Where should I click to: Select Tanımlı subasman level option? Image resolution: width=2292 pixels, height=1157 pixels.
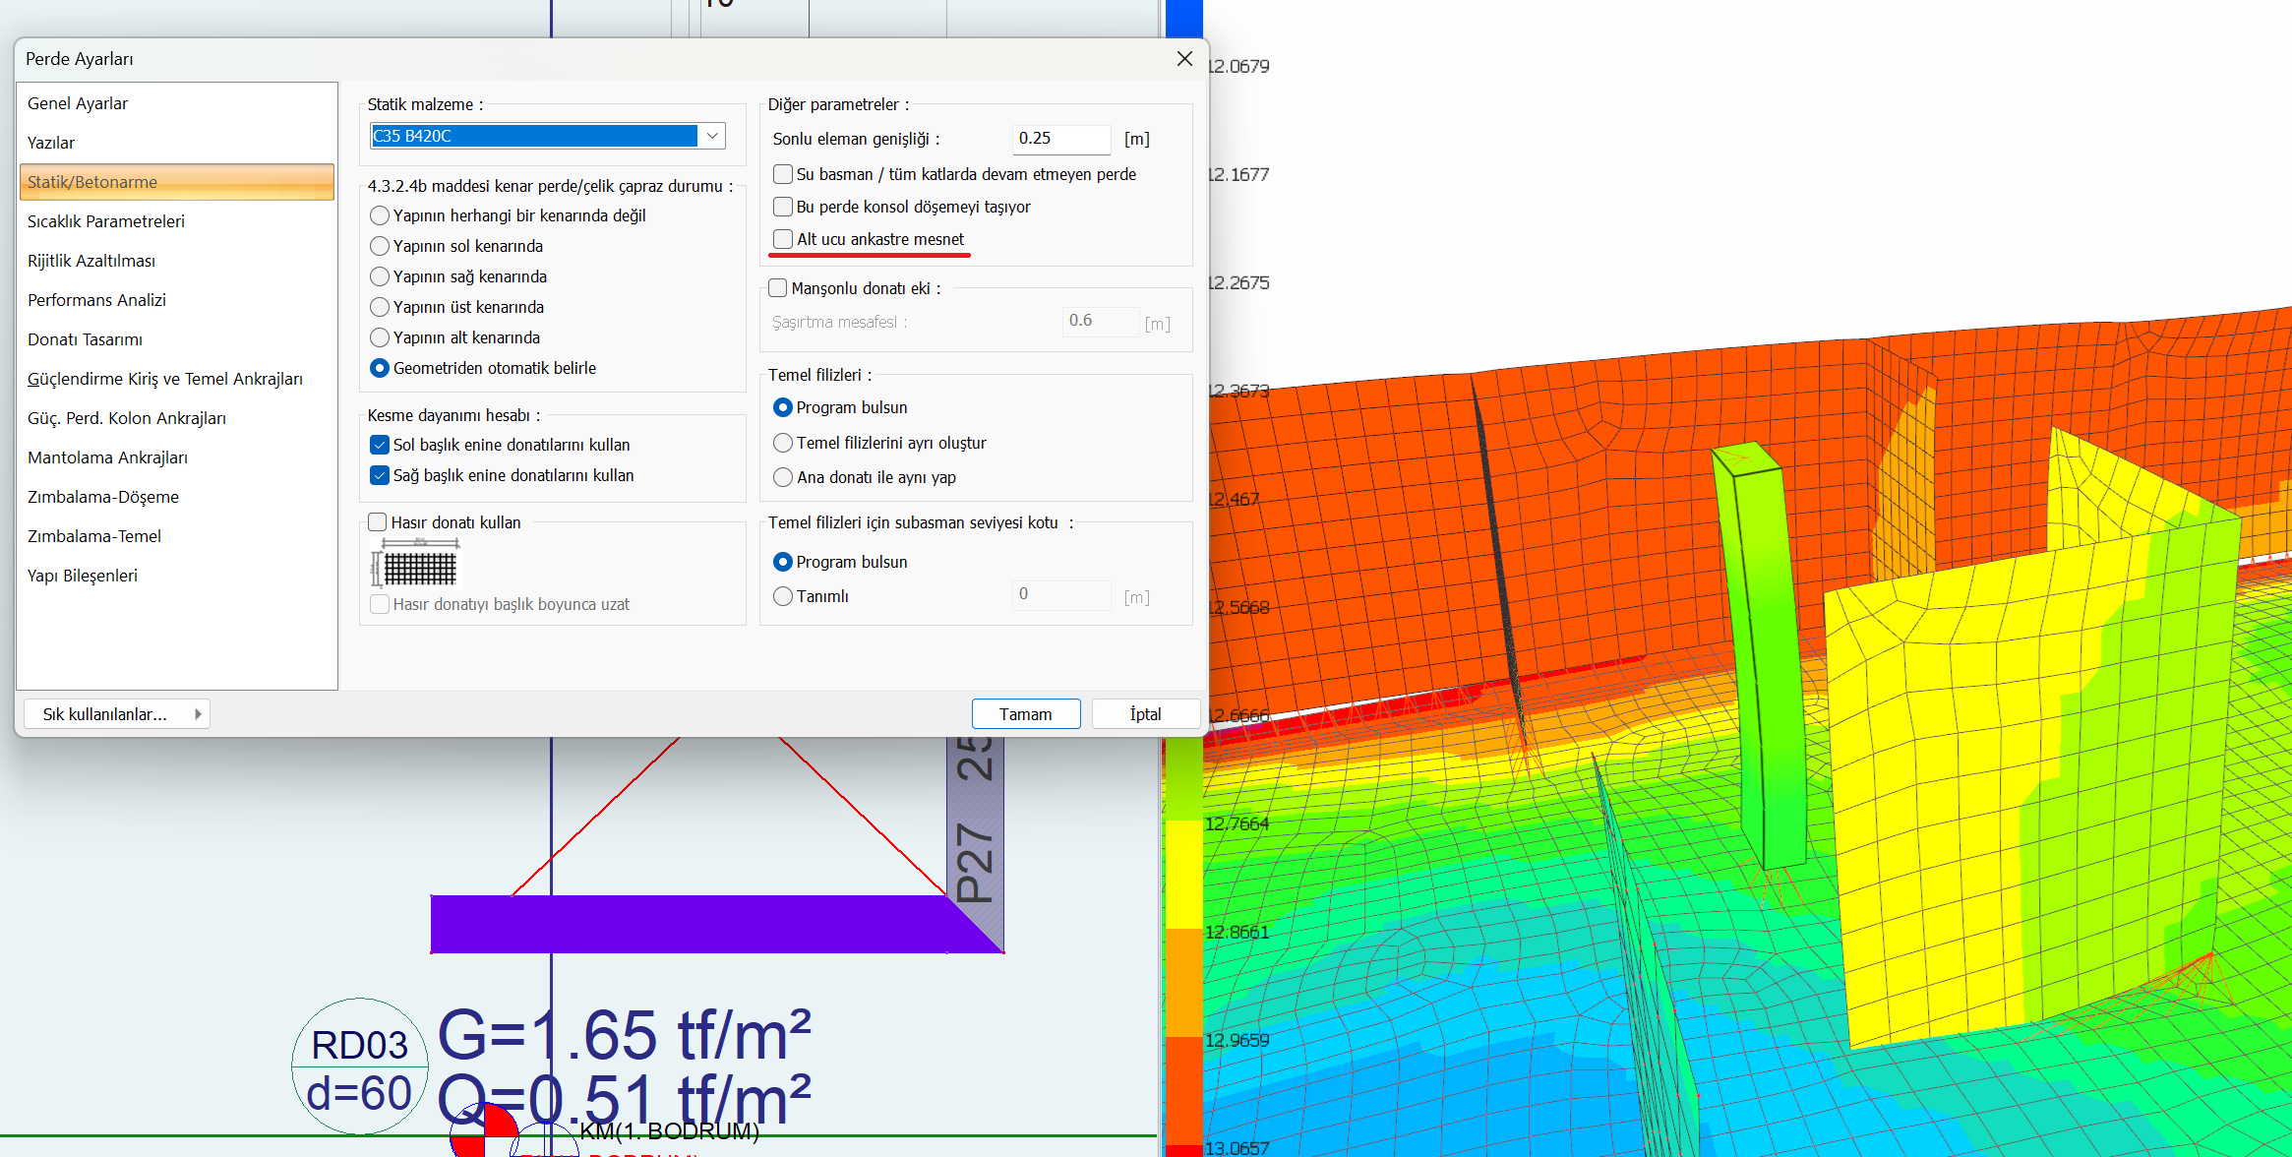click(x=783, y=596)
